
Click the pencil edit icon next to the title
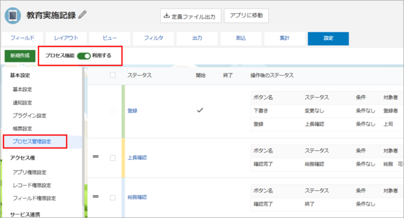point(83,14)
